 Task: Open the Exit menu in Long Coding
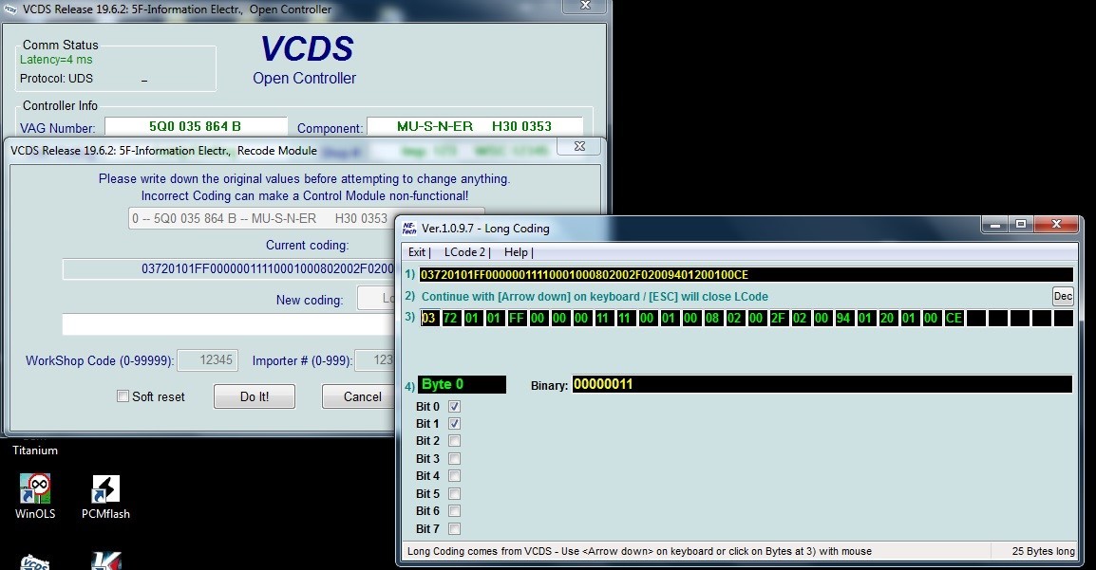pos(419,252)
